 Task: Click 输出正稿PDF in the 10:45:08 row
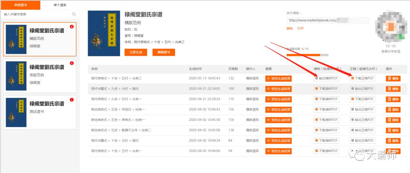click(x=363, y=130)
